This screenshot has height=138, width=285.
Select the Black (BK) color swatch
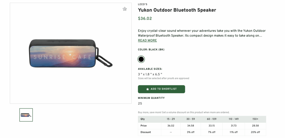[141, 59]
